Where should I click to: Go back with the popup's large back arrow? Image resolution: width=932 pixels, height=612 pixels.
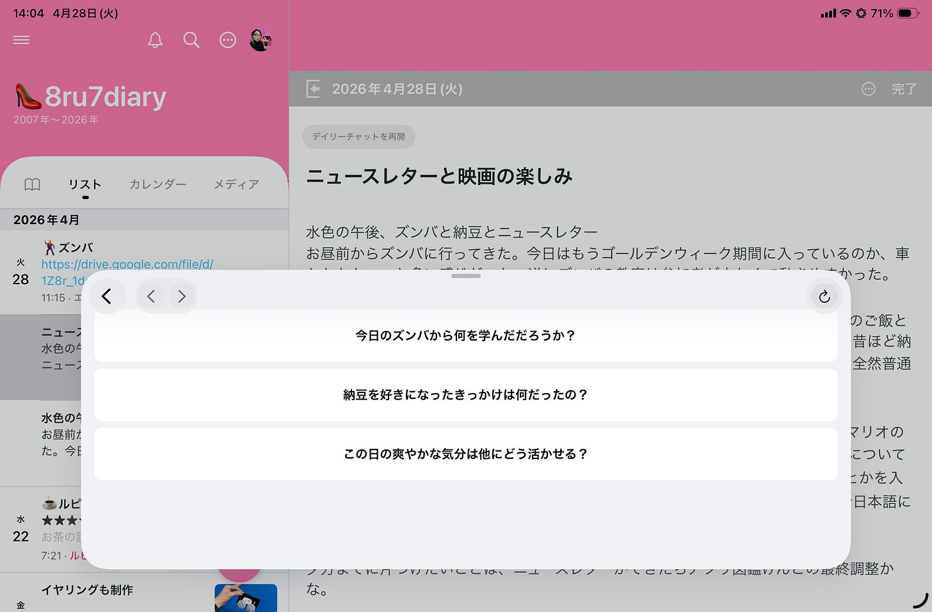click(106, 296)
